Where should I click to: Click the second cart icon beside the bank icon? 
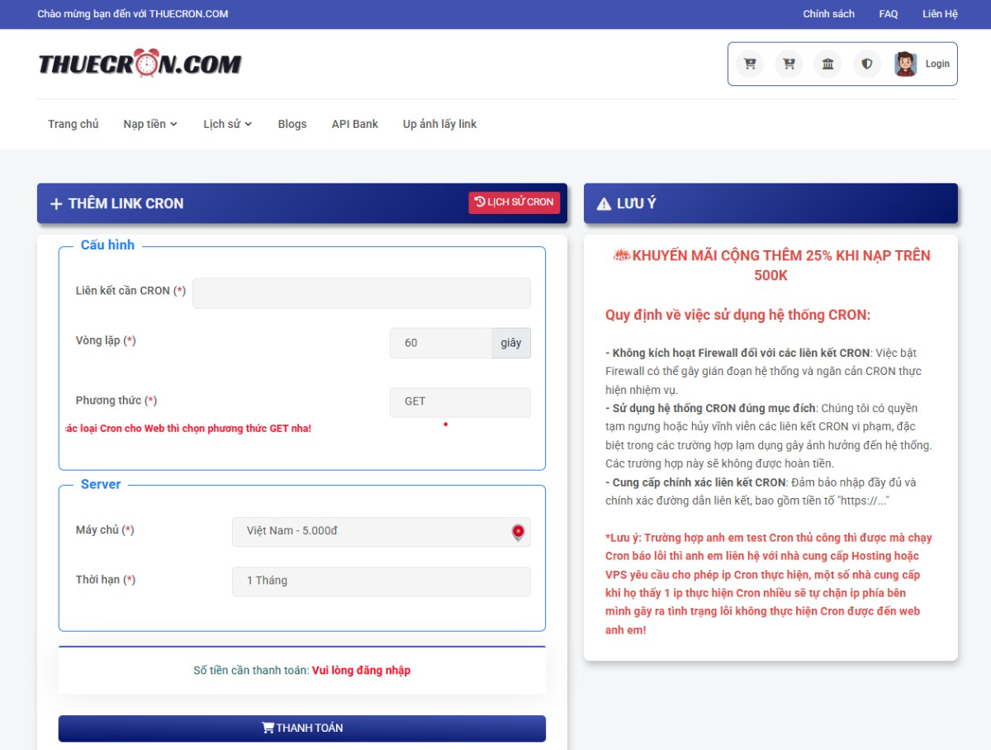click(x=789, y=64)
